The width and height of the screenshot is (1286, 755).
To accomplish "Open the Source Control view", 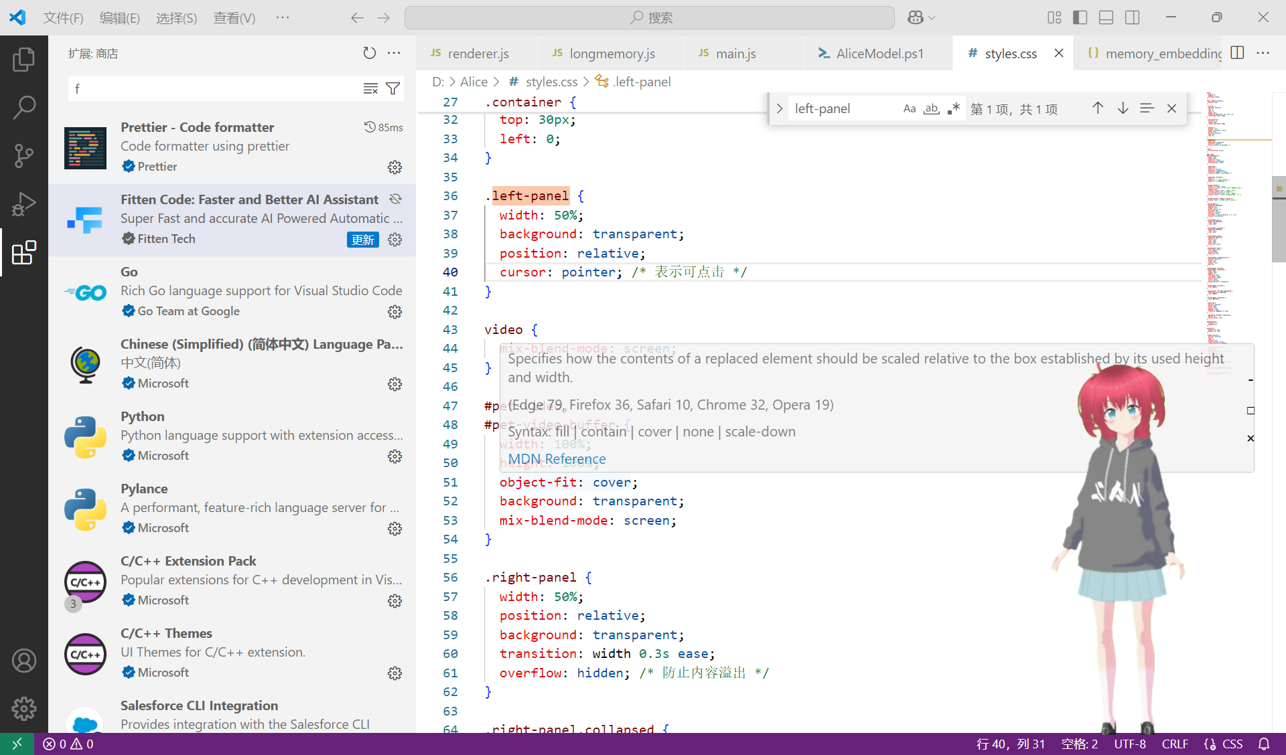I will click(x=24, y=155).
